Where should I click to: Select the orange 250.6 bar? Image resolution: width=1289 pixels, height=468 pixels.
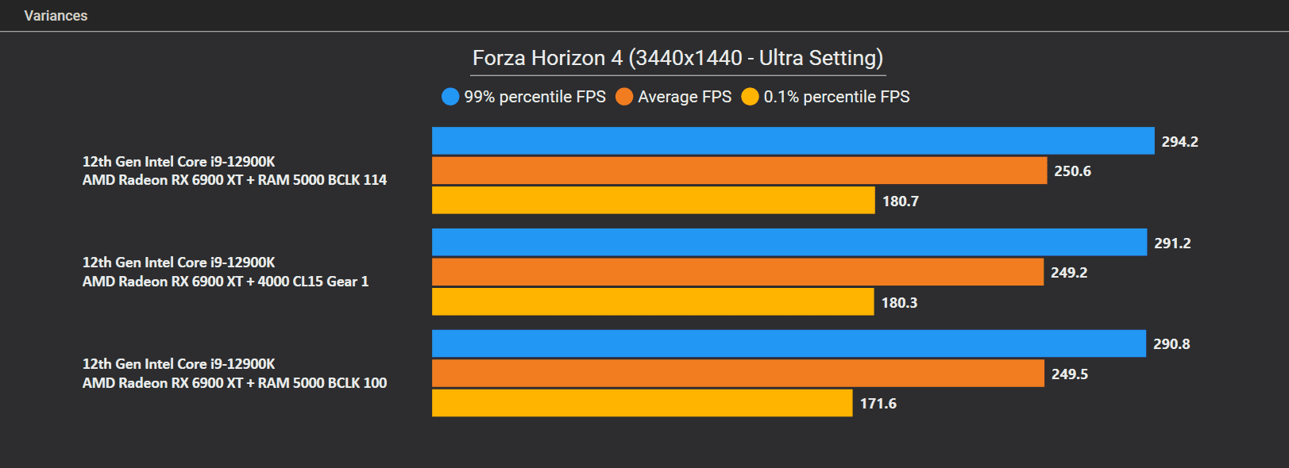click(739, 171)
